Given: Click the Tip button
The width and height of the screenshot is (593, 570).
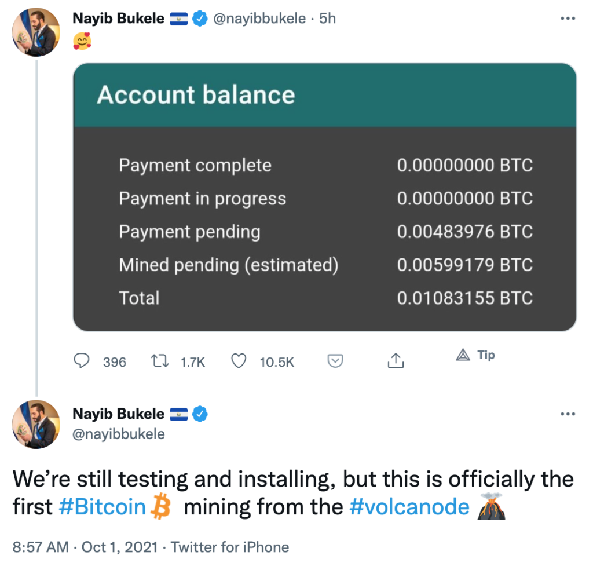Looking at the screenshot, I should coord(475,355).
